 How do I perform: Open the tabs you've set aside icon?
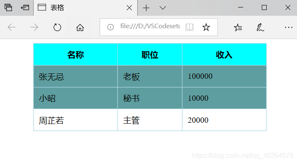click(8, 7)
